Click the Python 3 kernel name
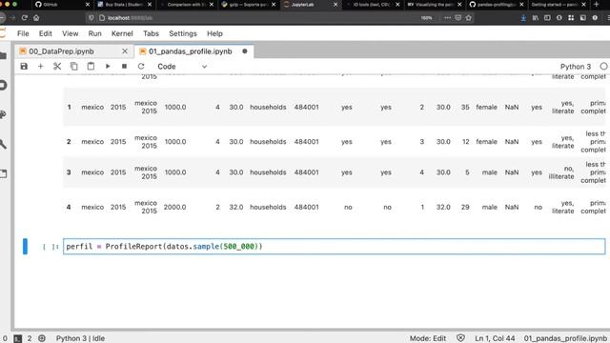Viewport: 610px width, 343px height. pyautogui.click(x=576, y=67)
